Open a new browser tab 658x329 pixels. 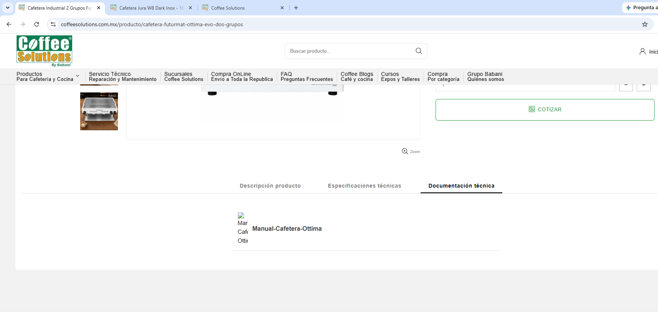pyautogui.click(x=296, y=8)
